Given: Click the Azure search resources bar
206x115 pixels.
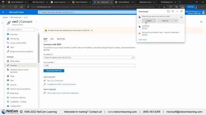Looking at the screenshot, I should [x=87, y=12].
